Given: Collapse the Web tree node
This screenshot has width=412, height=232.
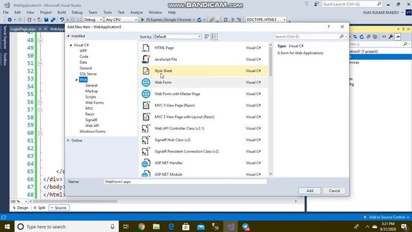Looking at the screenshot, I should [77, 80].
